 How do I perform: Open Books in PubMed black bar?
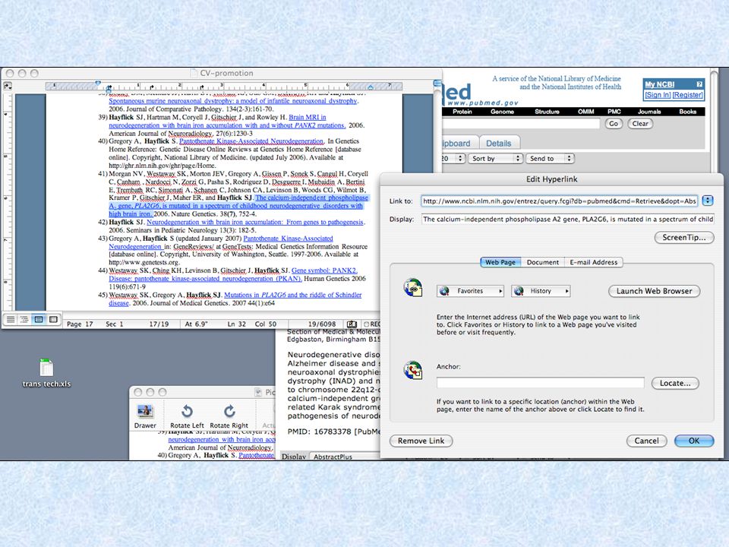coord(688,112)
